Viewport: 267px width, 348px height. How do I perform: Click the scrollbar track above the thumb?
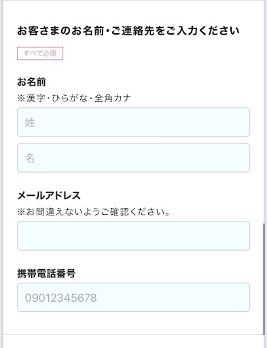point(264,112)
